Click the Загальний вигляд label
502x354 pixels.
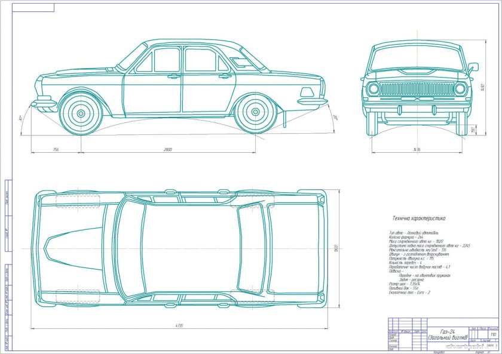tap(448, 338)
